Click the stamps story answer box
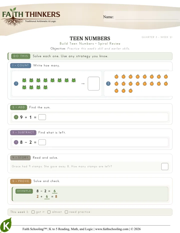 [x=165, y=166]
